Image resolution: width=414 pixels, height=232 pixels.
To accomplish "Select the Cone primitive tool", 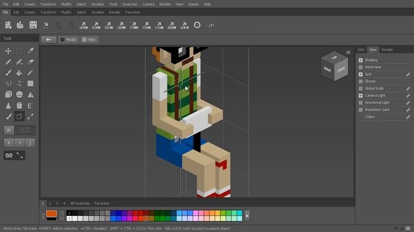I will point(8,106).
